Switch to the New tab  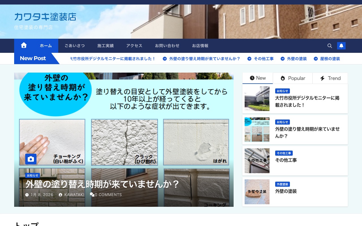click(258, 78)
